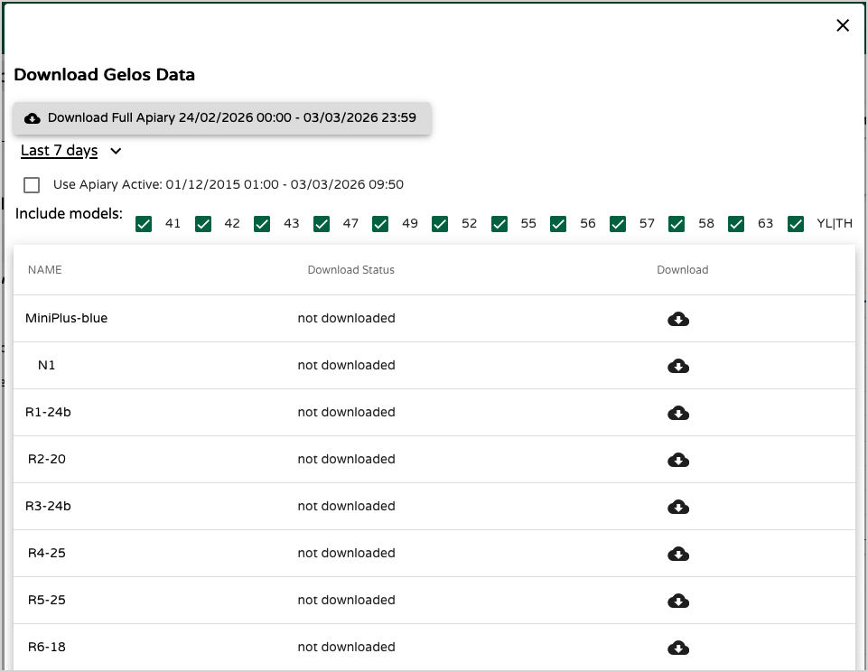Viewport: 868px width, 672px height.
Task: Click download icon for MiniPlus-blue row
Action: (x=678, y=319)
